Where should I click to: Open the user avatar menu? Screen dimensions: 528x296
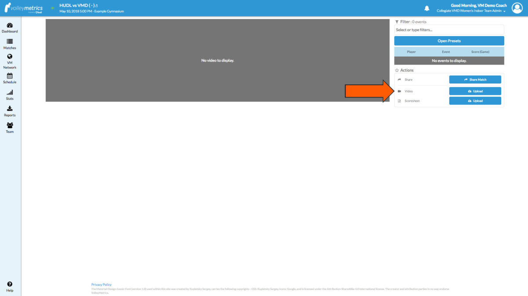pyautogui.click(x=517, y=7)
